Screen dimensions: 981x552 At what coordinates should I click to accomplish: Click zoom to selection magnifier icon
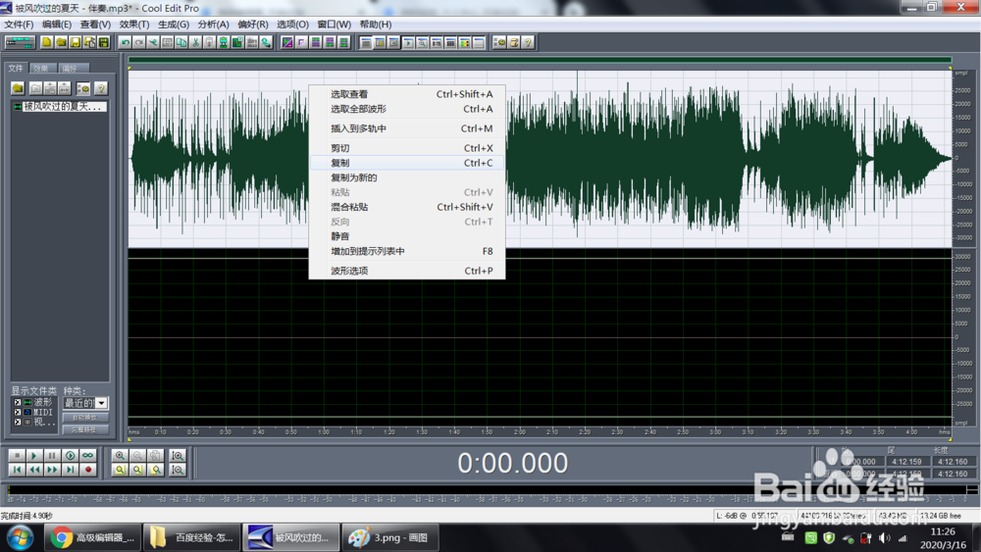[x=120, y=470]
